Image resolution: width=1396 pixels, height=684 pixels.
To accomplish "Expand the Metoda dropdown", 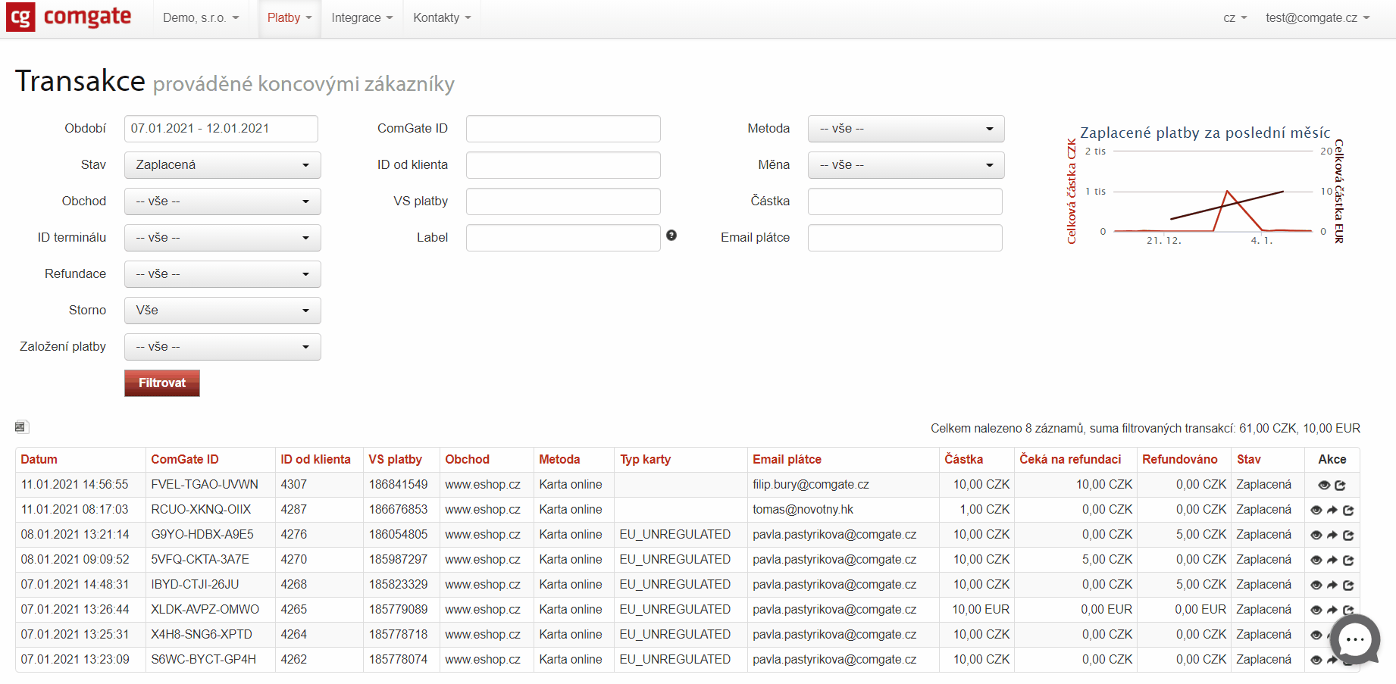I will [x=906, y=129].
